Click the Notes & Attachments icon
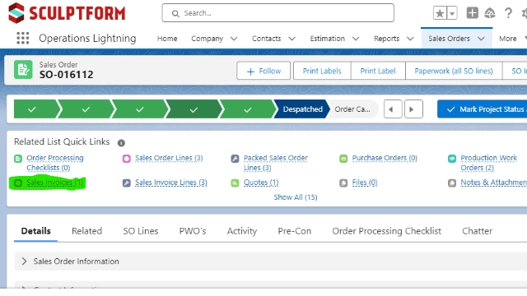Image resolution: width=527 pixels, height=296 pixels. [452, 183]
